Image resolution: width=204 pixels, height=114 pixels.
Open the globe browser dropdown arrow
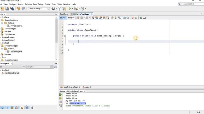coord(56,9)
